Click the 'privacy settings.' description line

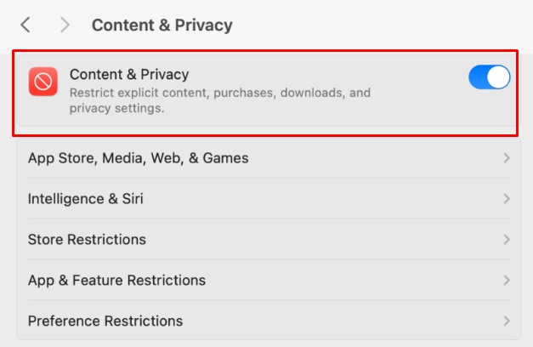(117, 108)
